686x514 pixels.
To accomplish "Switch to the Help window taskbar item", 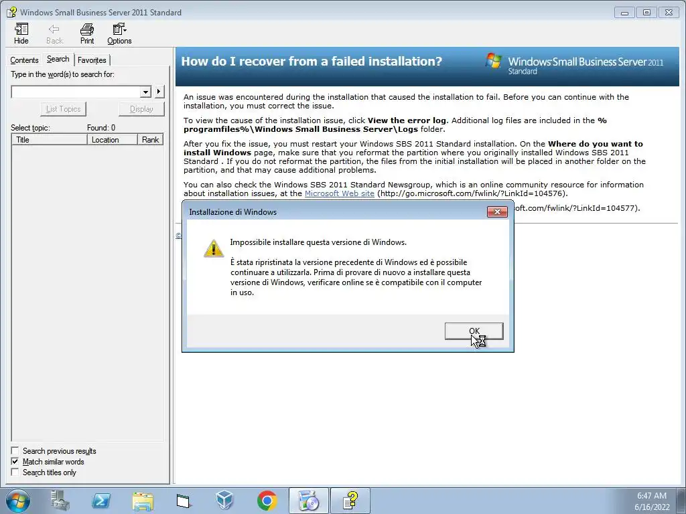I will (x=350, y=501).
